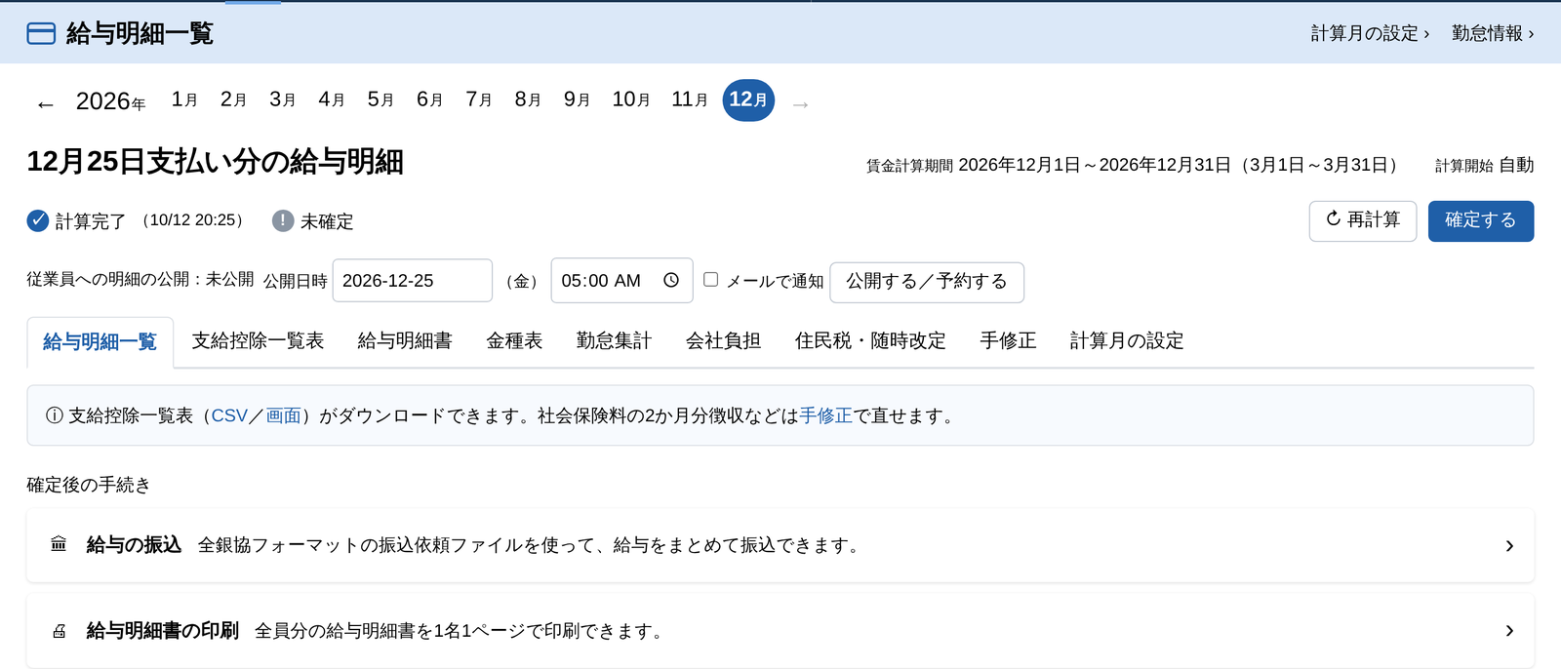1561x669 pixels.
Task: Click the payslip card icon in header
Action: pyautogui.click(x=41, y=33)
